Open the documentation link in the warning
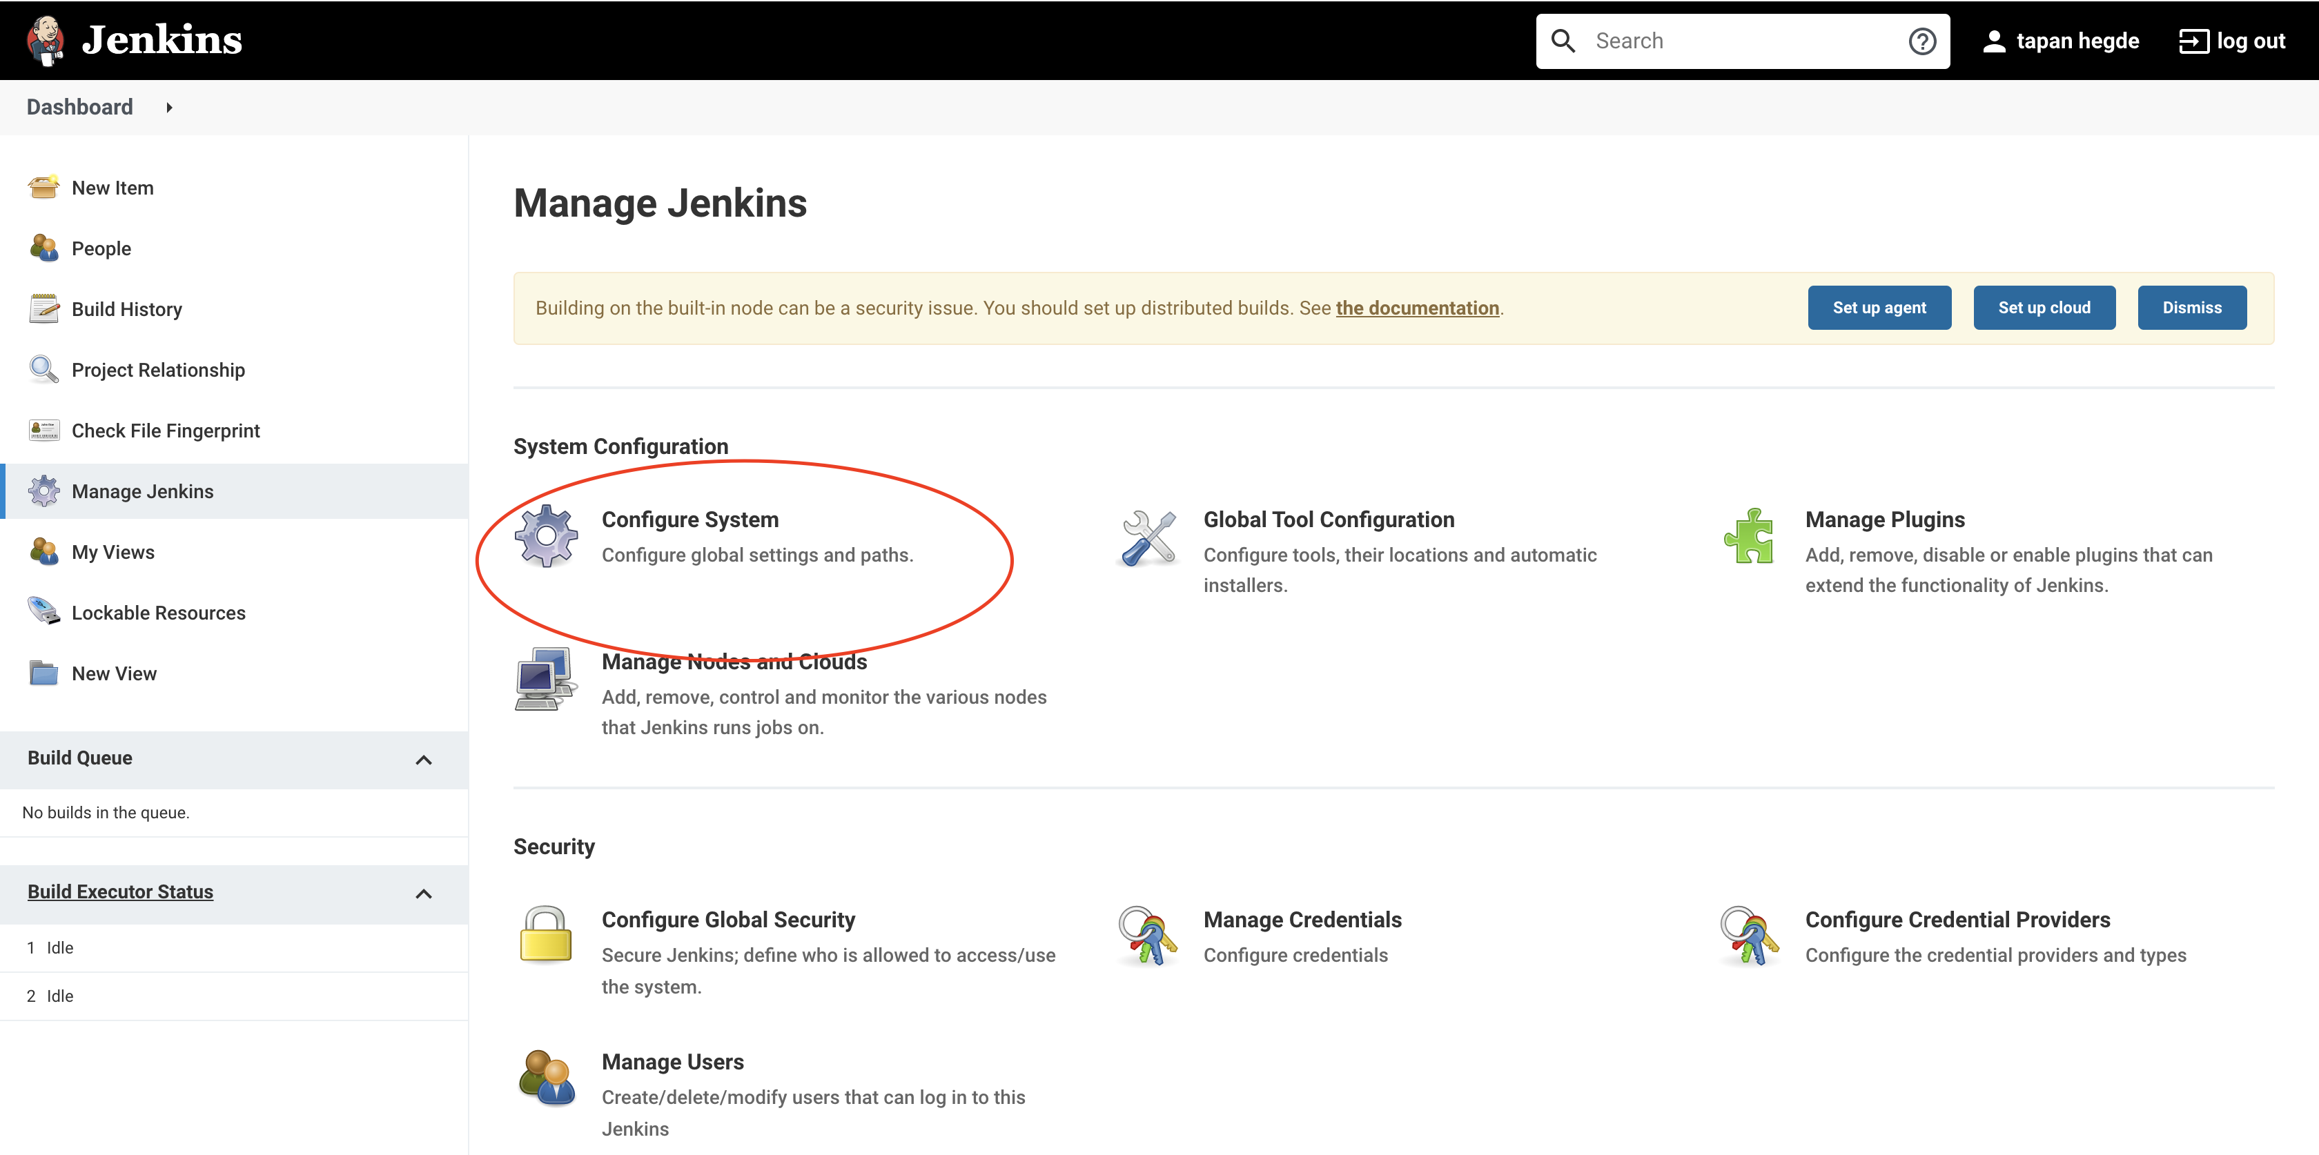2319x1155 pixels. [1417, 308]
